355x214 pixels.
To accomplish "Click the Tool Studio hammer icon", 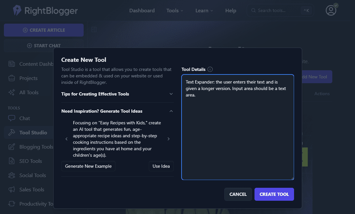I will (12, 132).
